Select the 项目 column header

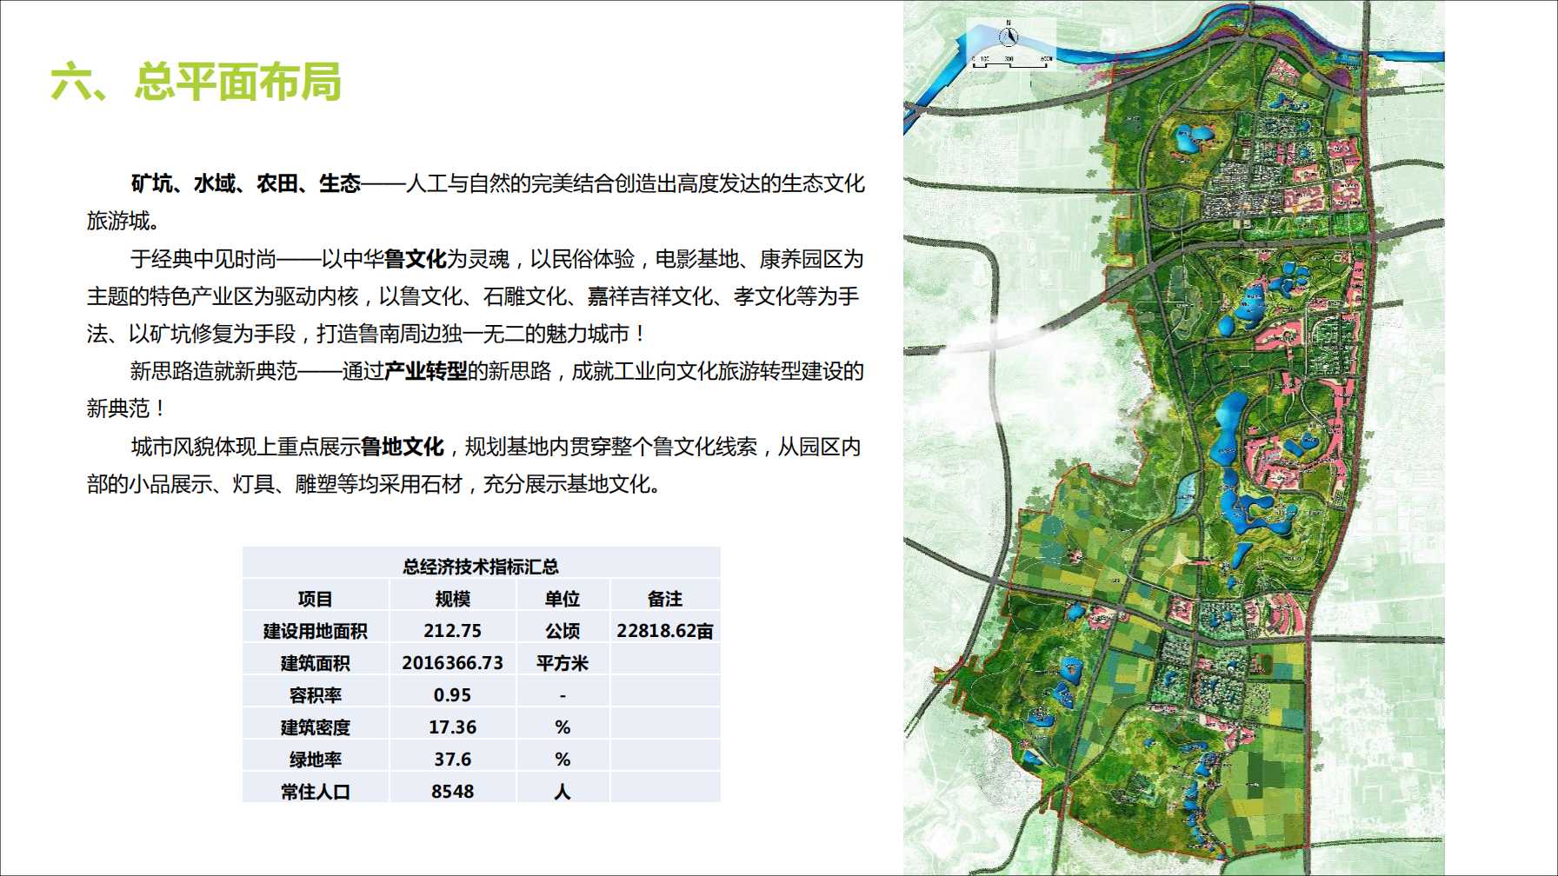click(x=315, y=599)
